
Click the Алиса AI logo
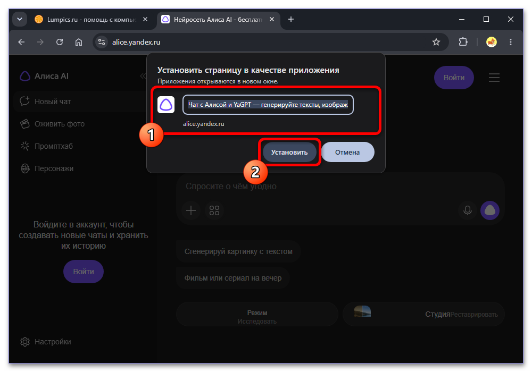coord(44,76)
